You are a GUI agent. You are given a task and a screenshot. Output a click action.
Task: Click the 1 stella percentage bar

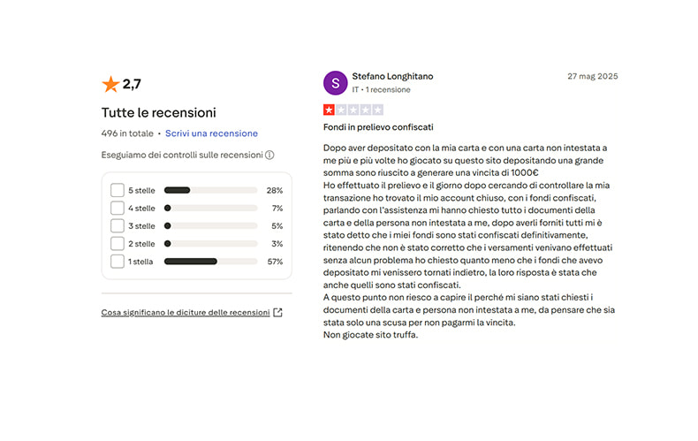[x=210, y=262]
